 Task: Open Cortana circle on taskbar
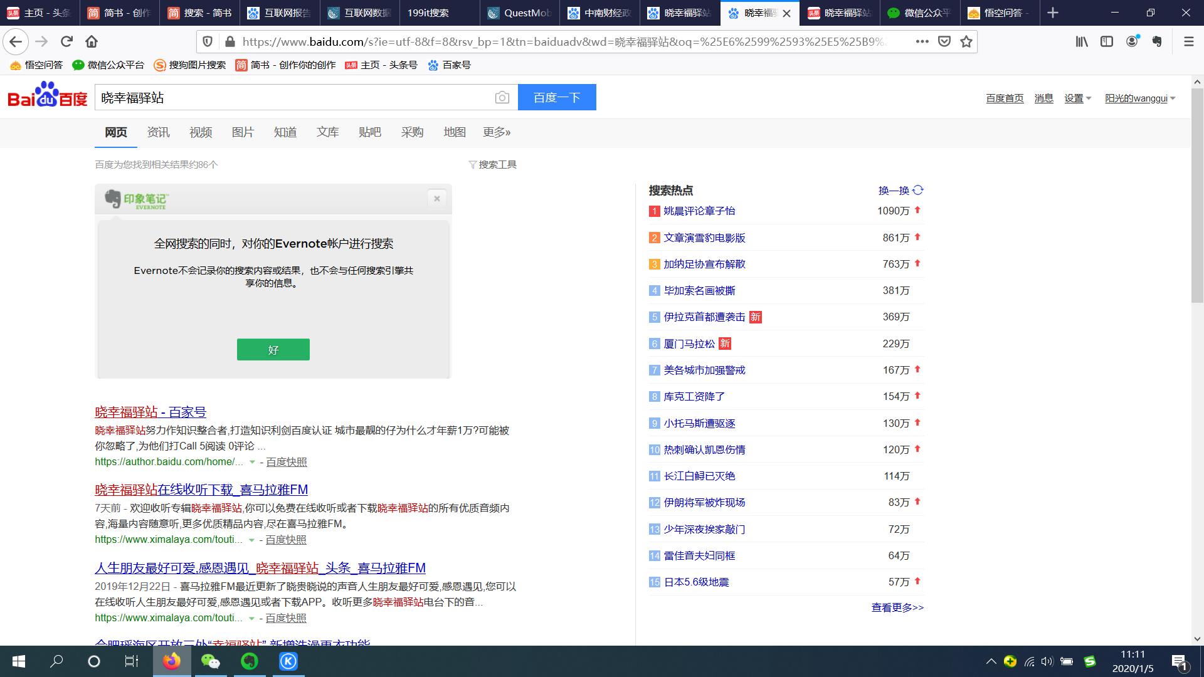tap(94, 661)
